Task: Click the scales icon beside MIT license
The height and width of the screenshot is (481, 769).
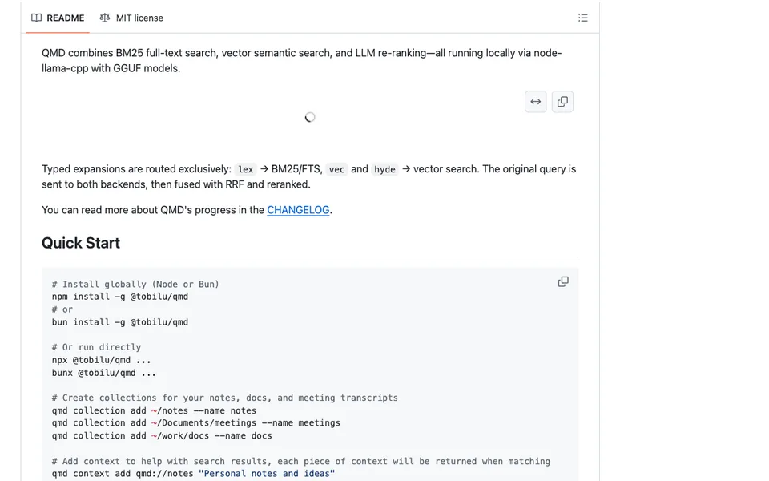Action: (x=104, y=18)
